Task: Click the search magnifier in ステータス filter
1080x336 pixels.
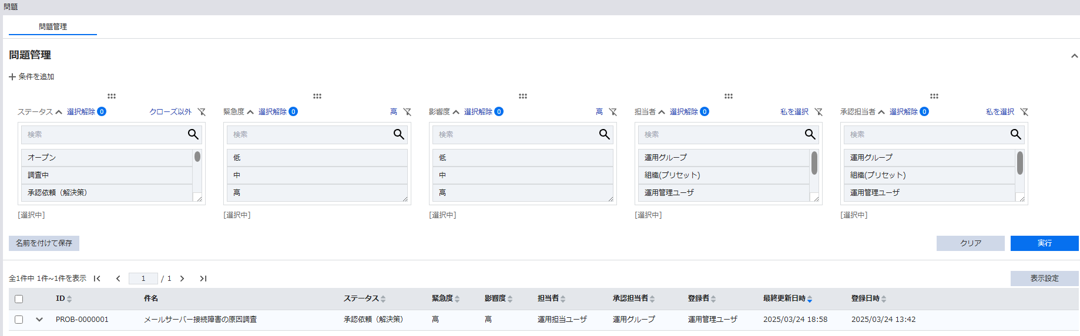Action: 193,134
